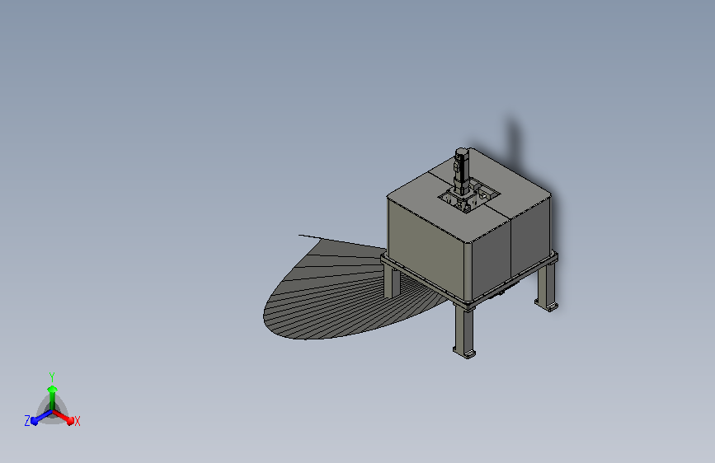
Task: Click the blue Z axis of the triad
Action: pyautogui.click(x=41, y=417)
